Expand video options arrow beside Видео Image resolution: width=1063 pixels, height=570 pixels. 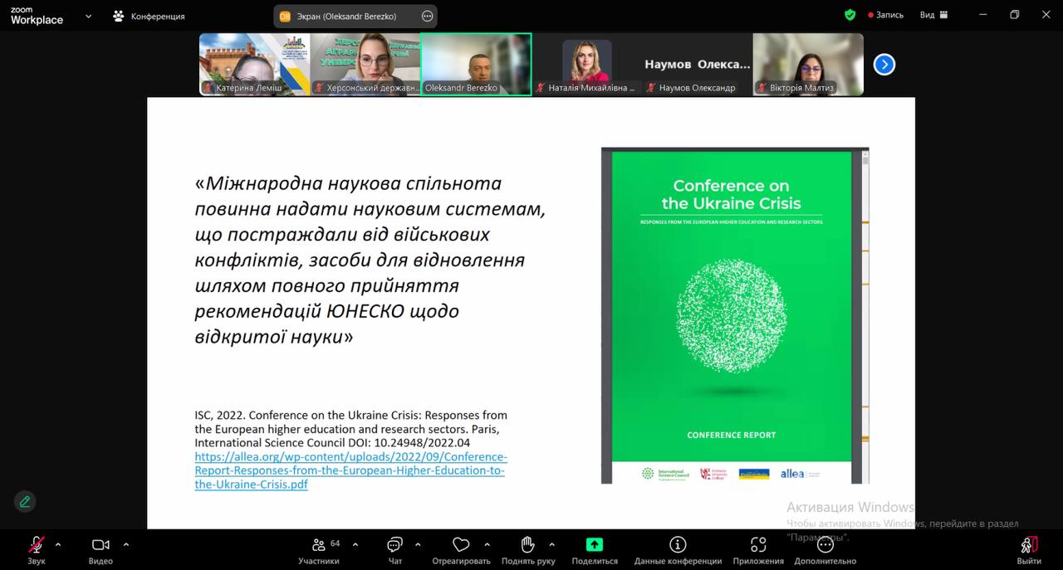pos(126,545)
